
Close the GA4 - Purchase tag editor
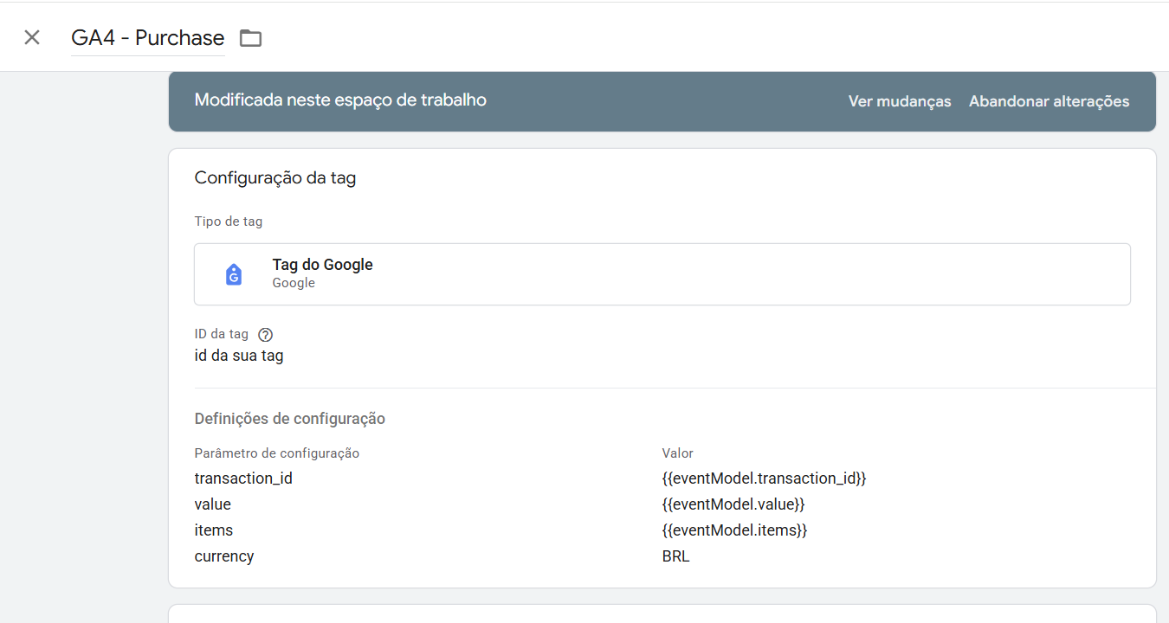(x=32, y=37)
